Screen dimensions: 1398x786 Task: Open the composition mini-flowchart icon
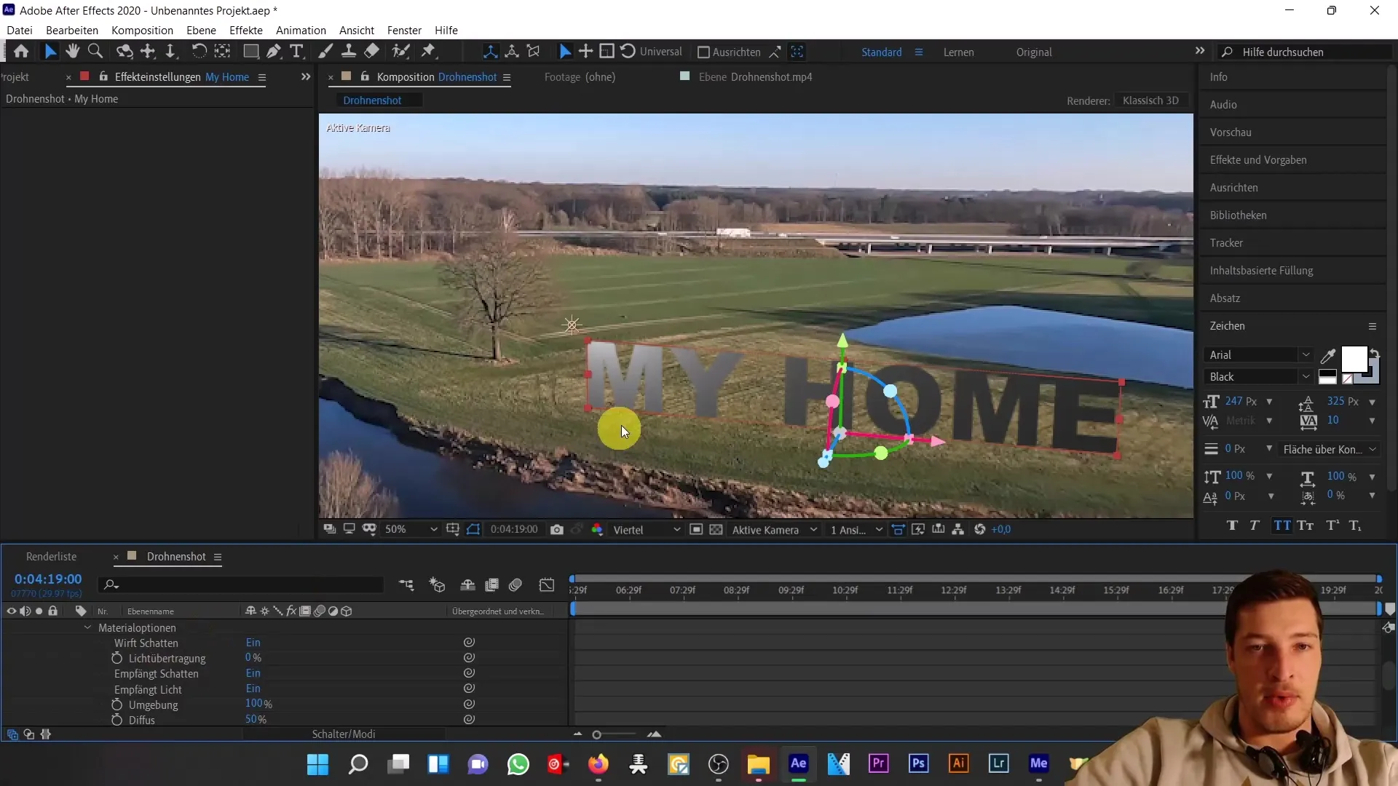(x=406, y=585)
